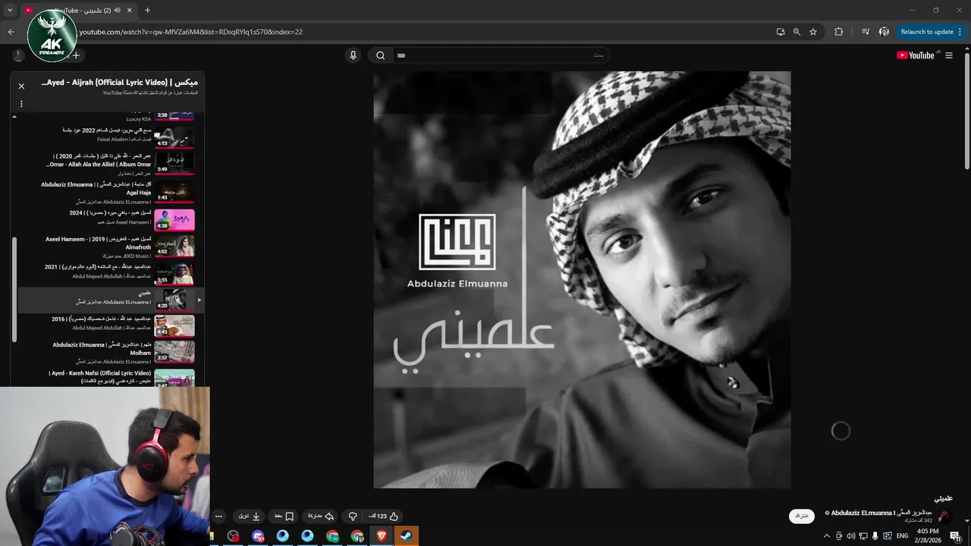Screen dimensions: 971x546
Task: Click the mix title Ayed - Aijrah header
Action: 119,82
